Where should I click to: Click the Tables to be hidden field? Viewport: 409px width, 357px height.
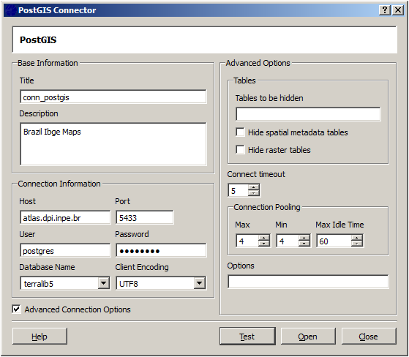pyautogui.click(x=308, y=114)
